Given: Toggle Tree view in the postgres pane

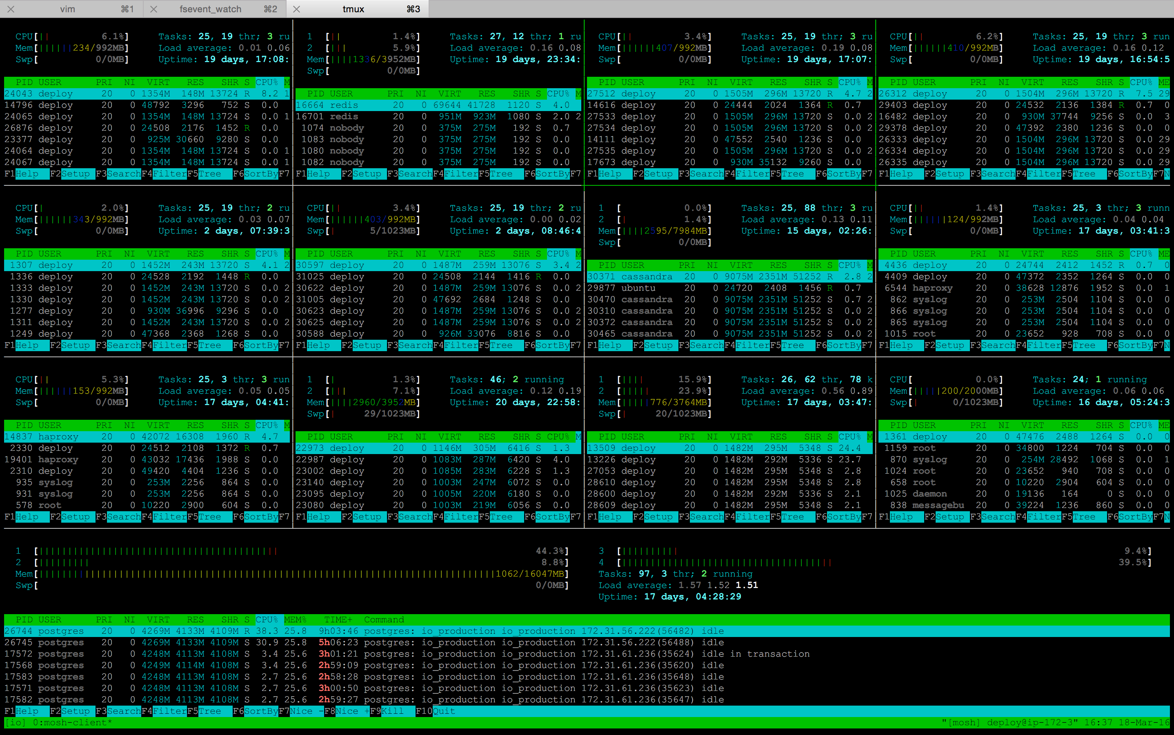Looking at the screenshot, I should tap(210, 710).
